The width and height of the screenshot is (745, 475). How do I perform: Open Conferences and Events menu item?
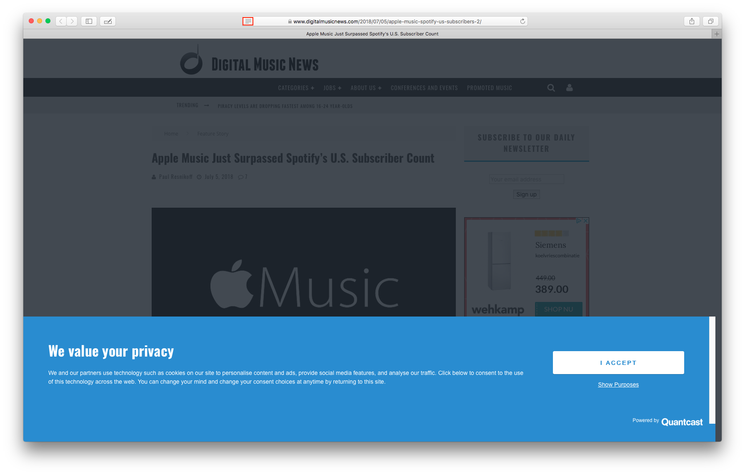(x=424, y=88)
